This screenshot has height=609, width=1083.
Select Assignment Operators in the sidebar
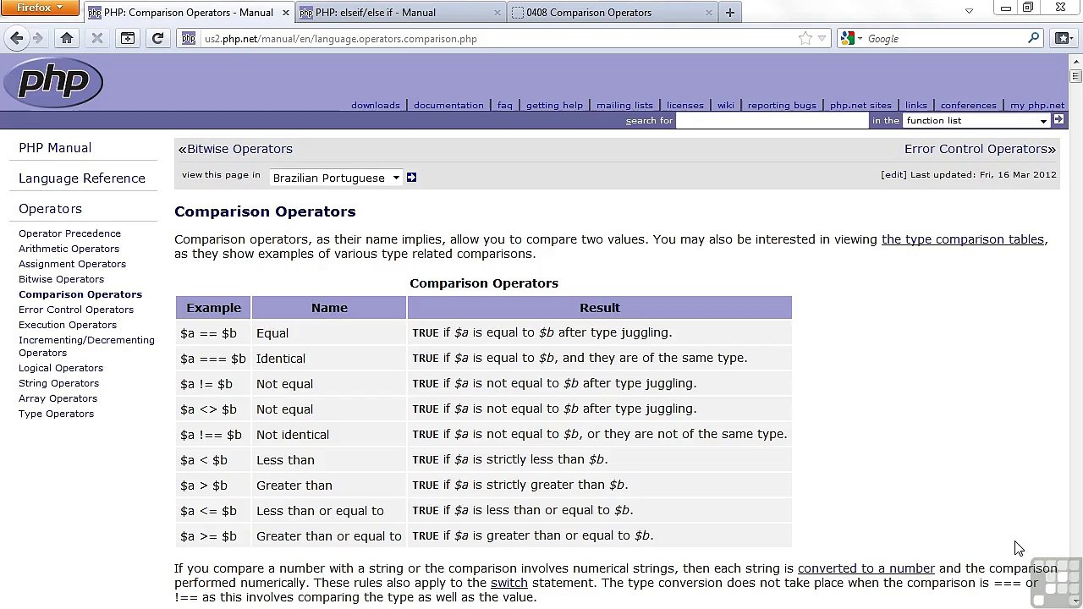click(72, 264)
